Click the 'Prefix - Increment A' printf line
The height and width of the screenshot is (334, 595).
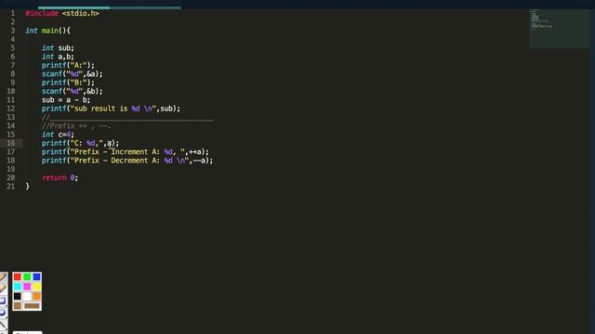[126, 152]
